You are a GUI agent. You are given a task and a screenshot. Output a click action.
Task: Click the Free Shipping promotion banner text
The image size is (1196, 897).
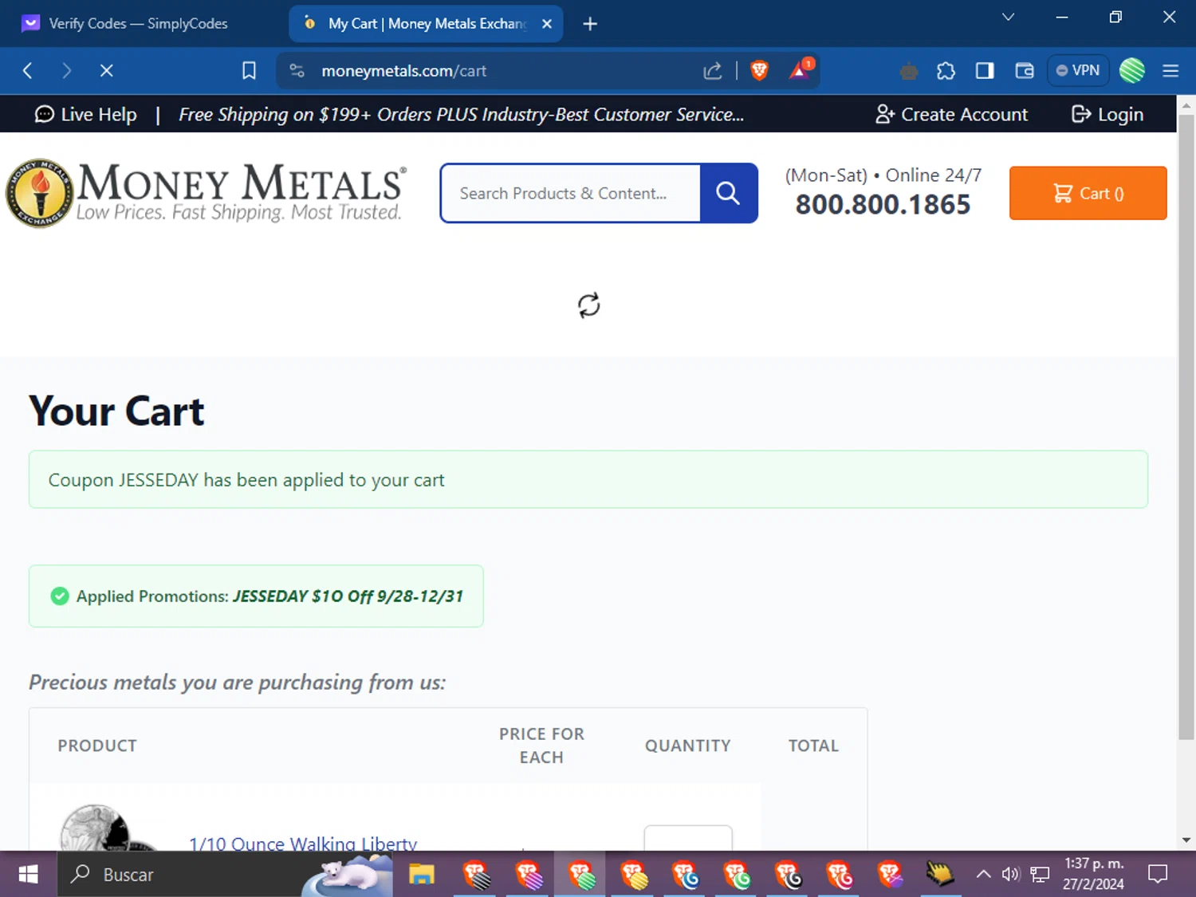461,115
